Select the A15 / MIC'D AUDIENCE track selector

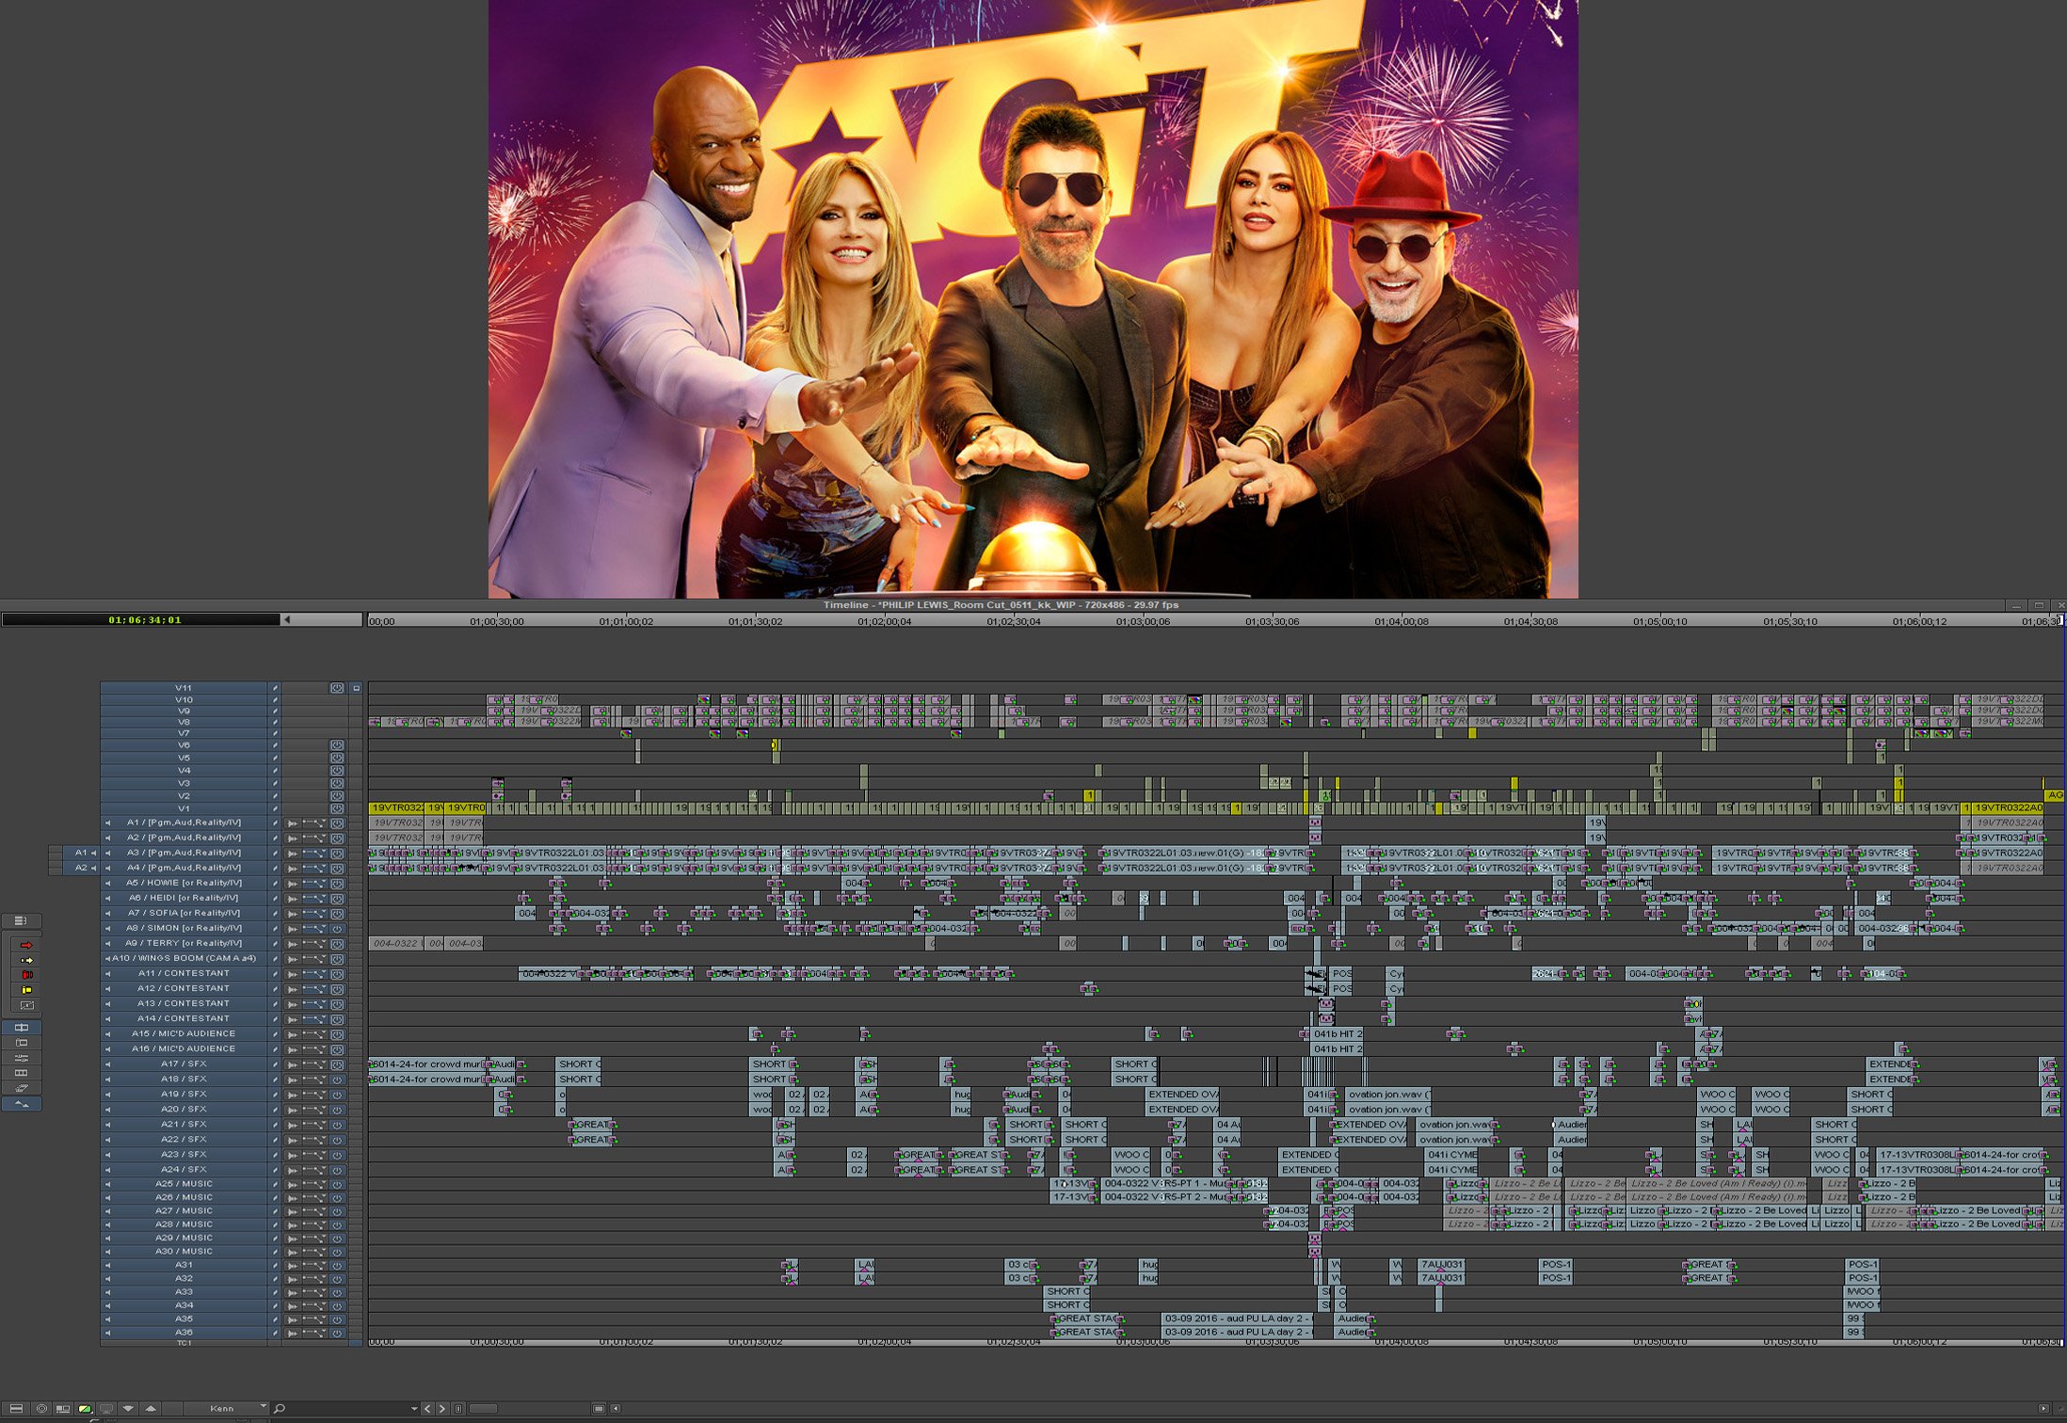184,1033
